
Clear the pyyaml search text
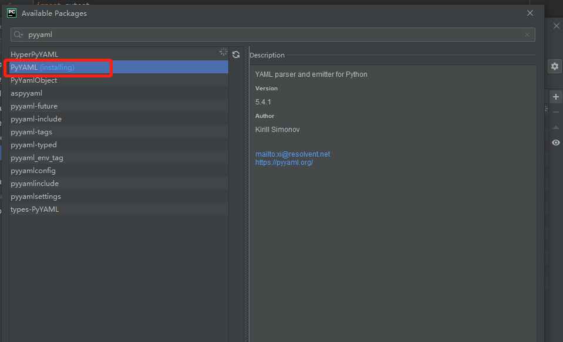(527, 35)
